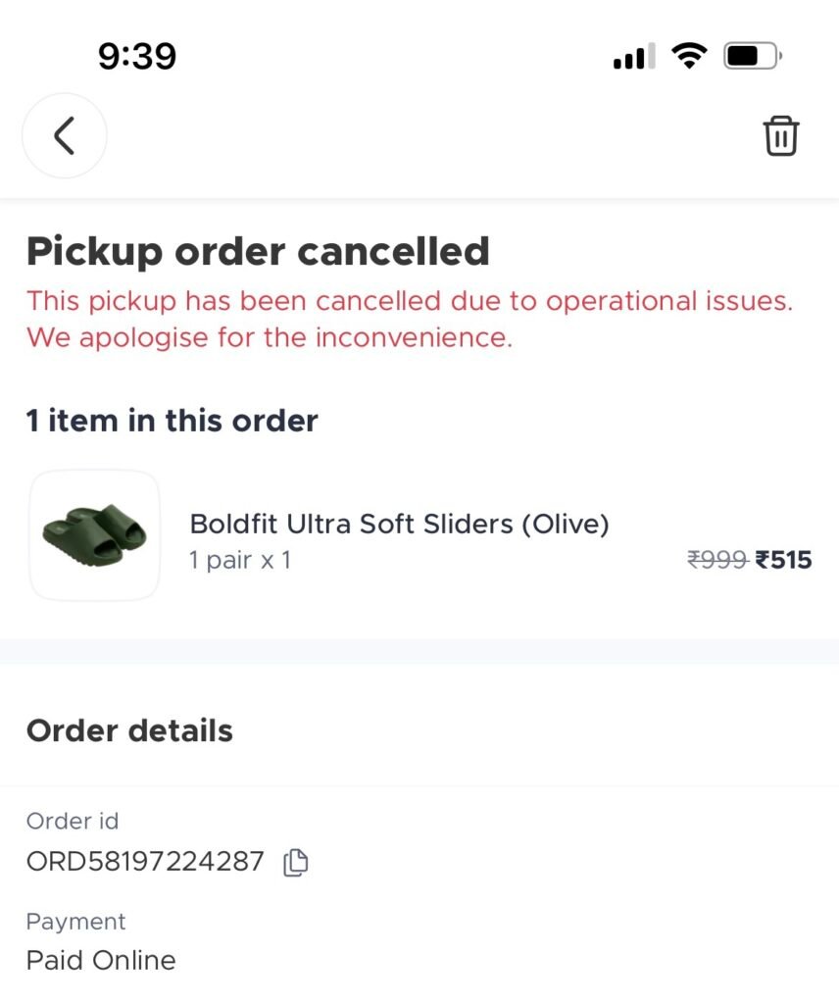
Task: Tap the struck-through ₹999 original price
Action: 716,560
